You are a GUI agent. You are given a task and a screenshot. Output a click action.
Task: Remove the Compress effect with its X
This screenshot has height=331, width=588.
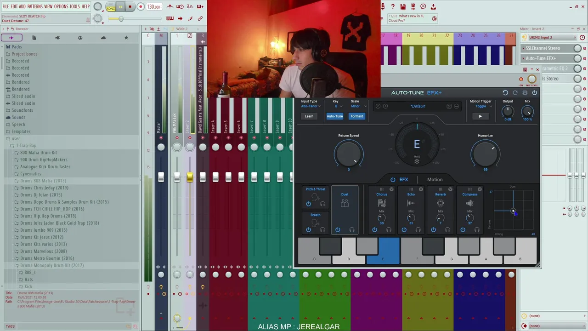click(x=480, y=189)
